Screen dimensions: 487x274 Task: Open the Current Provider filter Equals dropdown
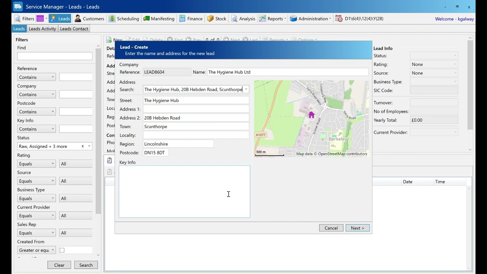point(37,215)
